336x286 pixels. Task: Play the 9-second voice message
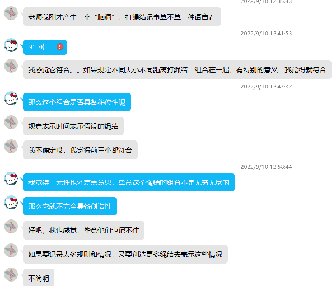pyautogui.click(x=45, y=47)
